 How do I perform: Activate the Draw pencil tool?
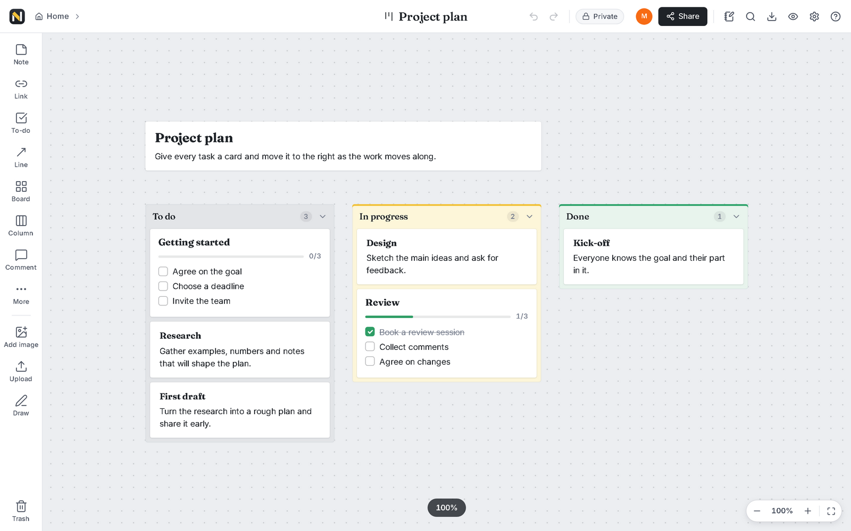21,406
